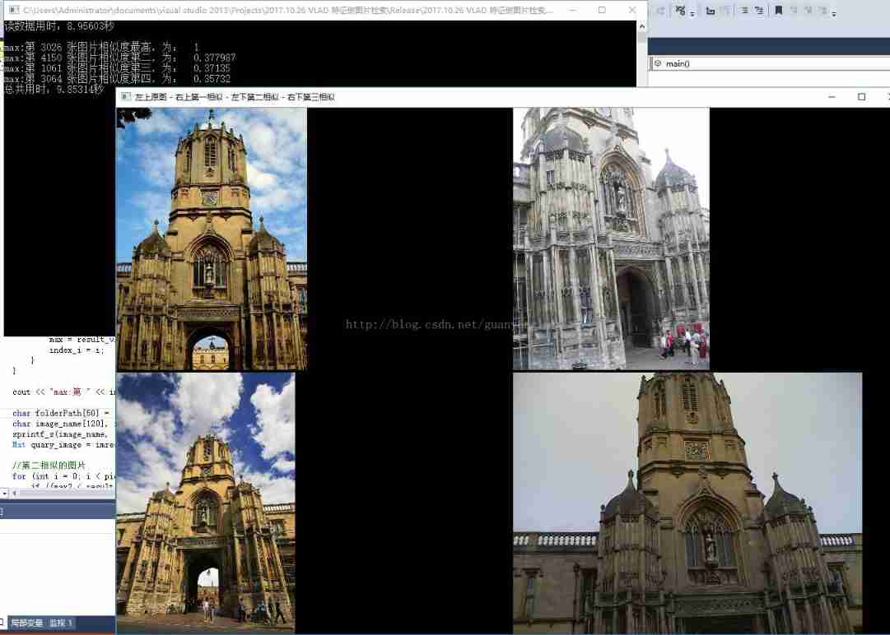
Task: Click the previous bookmark navigation icon
Action: pyautogui.click(x=794, y=12)
